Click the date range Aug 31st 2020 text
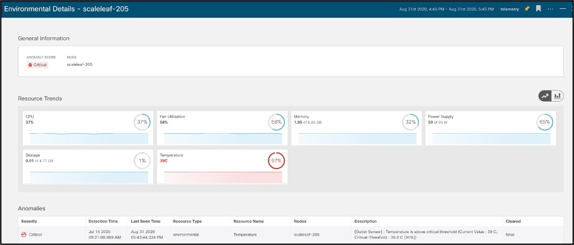This screenshot has width=574, height=245. [446, 9]
